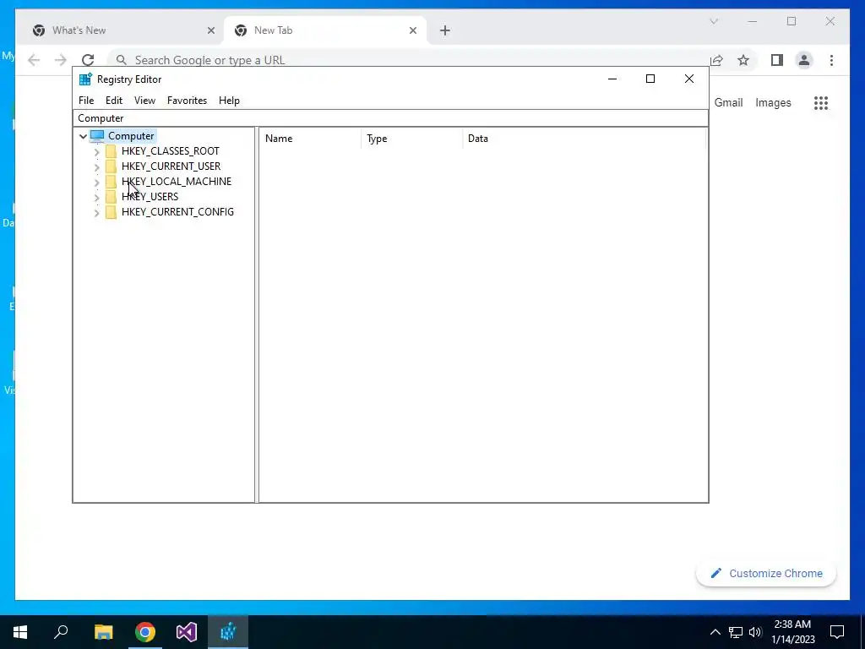Click the HKEY_CURRENT_USER folder icon
Screen dimensions: 865x649
click(x=111, y=166)
